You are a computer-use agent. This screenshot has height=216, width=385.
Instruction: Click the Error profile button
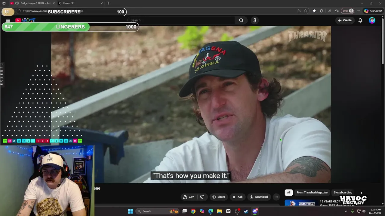[x=348, y=11]
